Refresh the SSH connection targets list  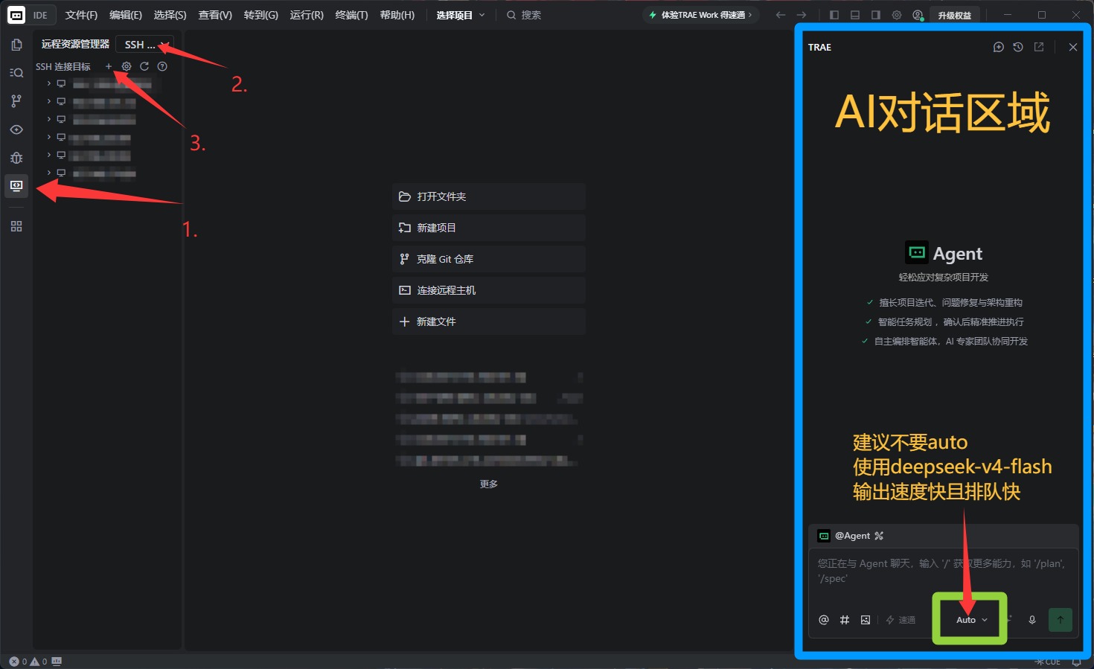point(144,66)
